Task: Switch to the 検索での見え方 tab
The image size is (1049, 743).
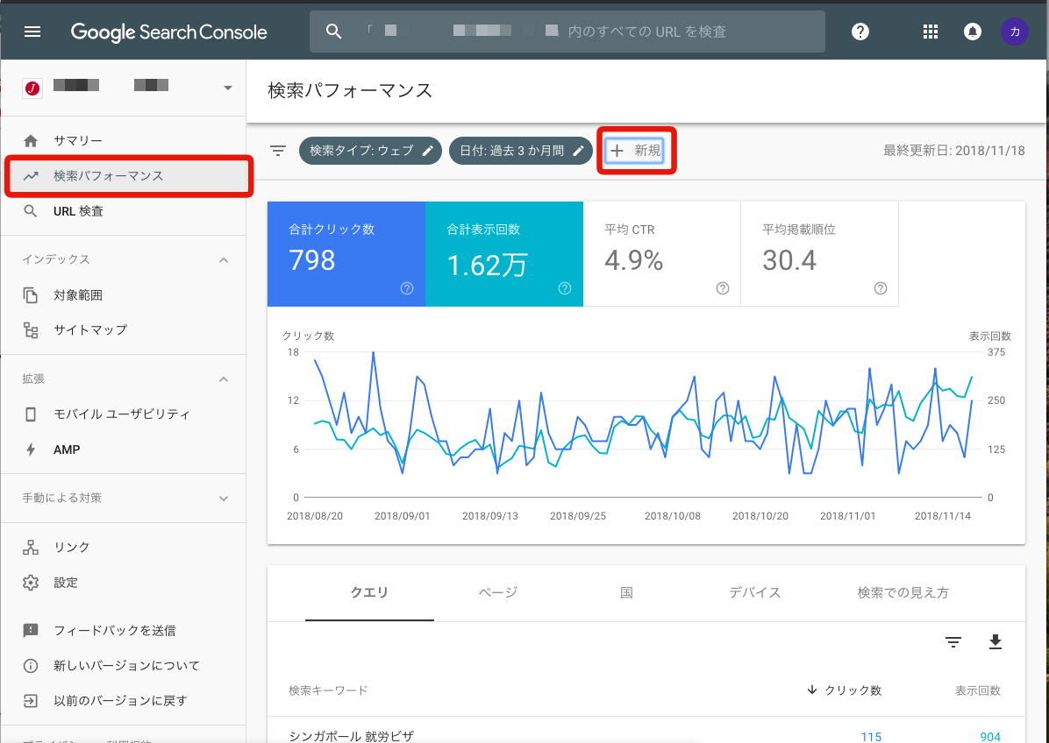Action: click(x=903, y=592)
